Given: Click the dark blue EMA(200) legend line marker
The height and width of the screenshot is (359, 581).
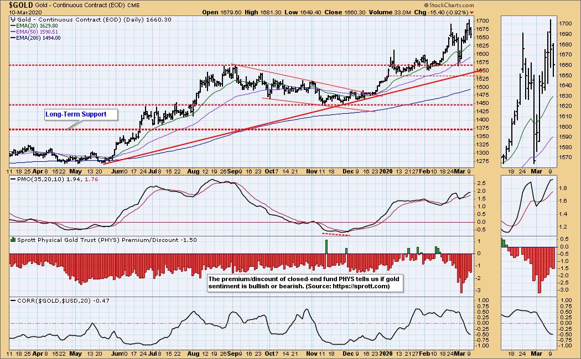Looking at the screenshot, I should coord(13,38).
